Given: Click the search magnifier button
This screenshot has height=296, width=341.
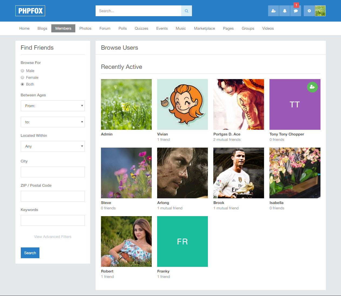Looking at the screenshot, I should (x=186, y=11).
